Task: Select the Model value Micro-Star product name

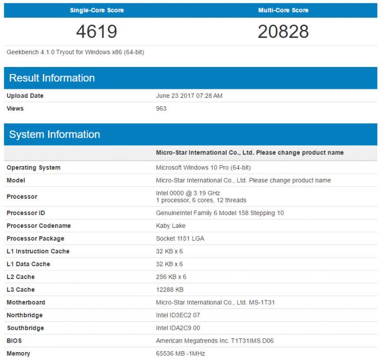Action: (x=243, y=180)
